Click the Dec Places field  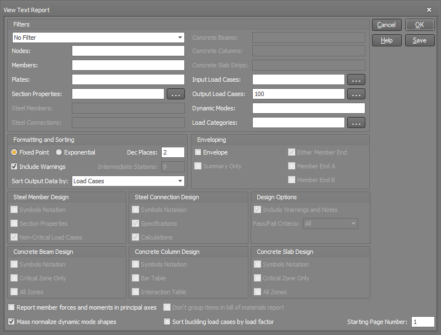coord(173,152)
